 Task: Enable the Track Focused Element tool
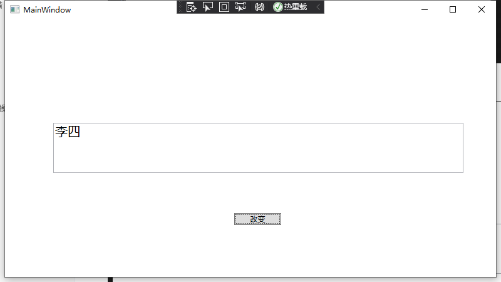click(x=240, y=7)
